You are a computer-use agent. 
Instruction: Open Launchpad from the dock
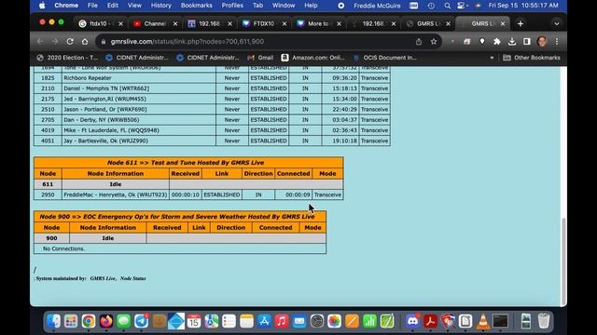coord(71,321)
